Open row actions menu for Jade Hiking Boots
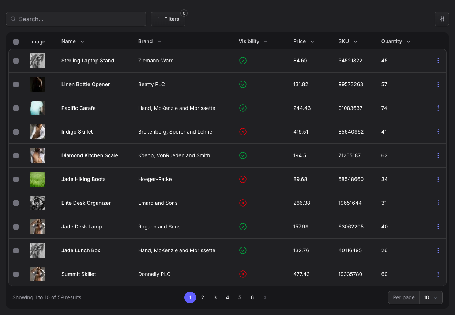The height and width of the screenshot is (315, 455). coord(438,179)
